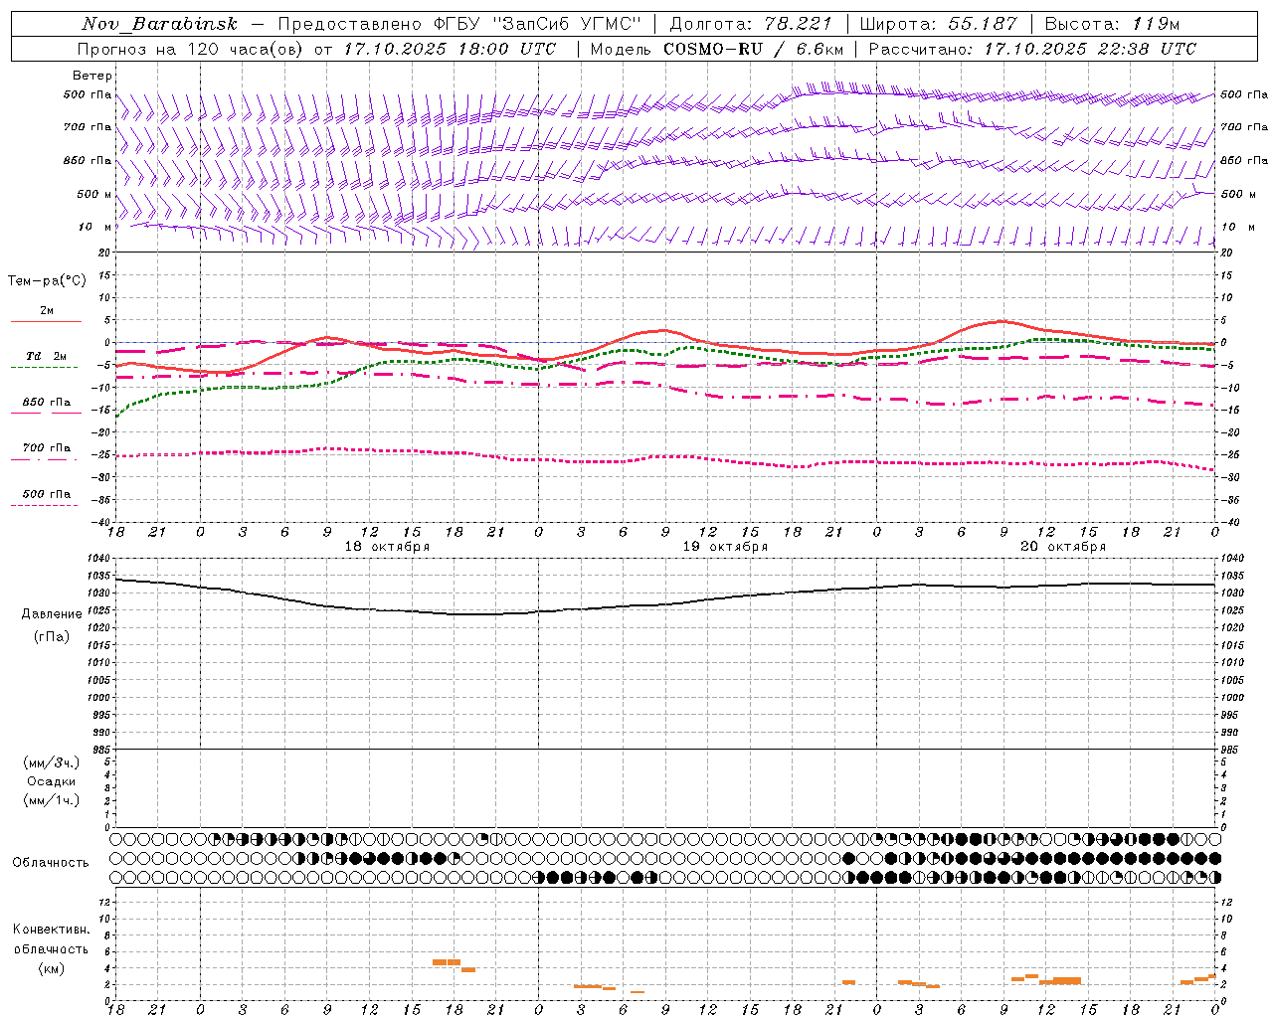Screen dimensions: 1273x1018
Task: Click the left 700 гПа wind level label
Action: point(88,127)
